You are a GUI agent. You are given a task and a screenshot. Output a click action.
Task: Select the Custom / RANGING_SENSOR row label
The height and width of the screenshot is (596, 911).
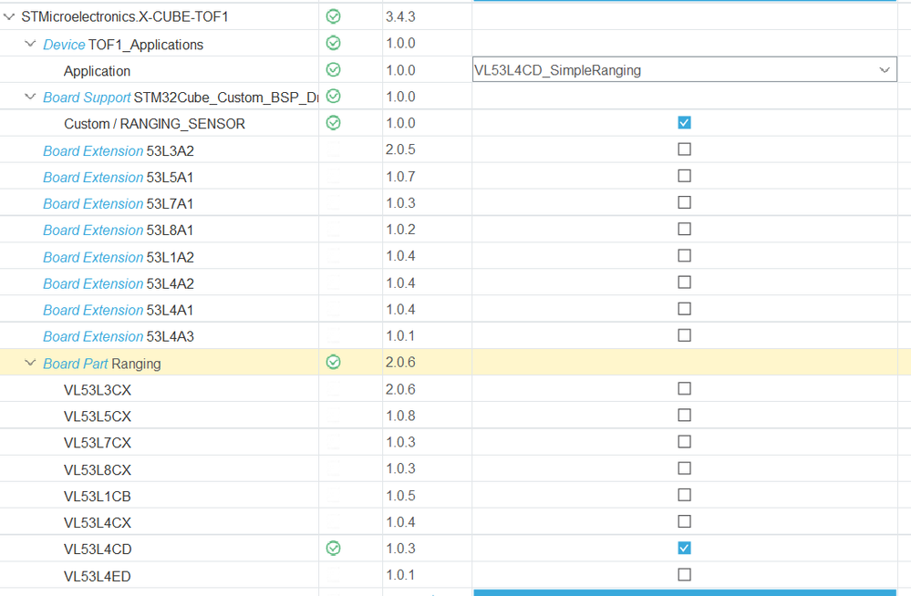point(154,124)
